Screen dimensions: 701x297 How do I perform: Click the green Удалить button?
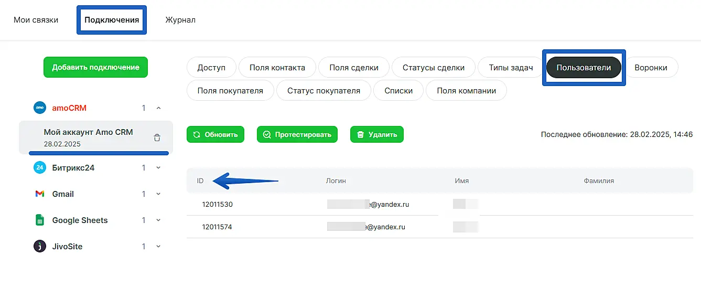coord(376,134)
